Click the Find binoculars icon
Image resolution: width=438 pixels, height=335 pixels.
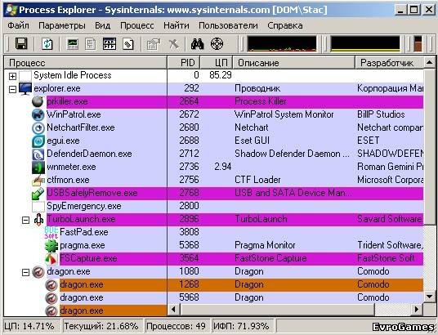pyautogui.click(x=197, y=44)
